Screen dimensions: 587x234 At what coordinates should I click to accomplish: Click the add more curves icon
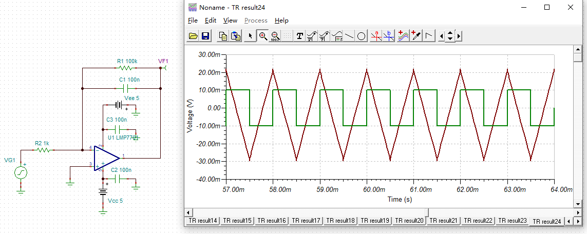403,36
